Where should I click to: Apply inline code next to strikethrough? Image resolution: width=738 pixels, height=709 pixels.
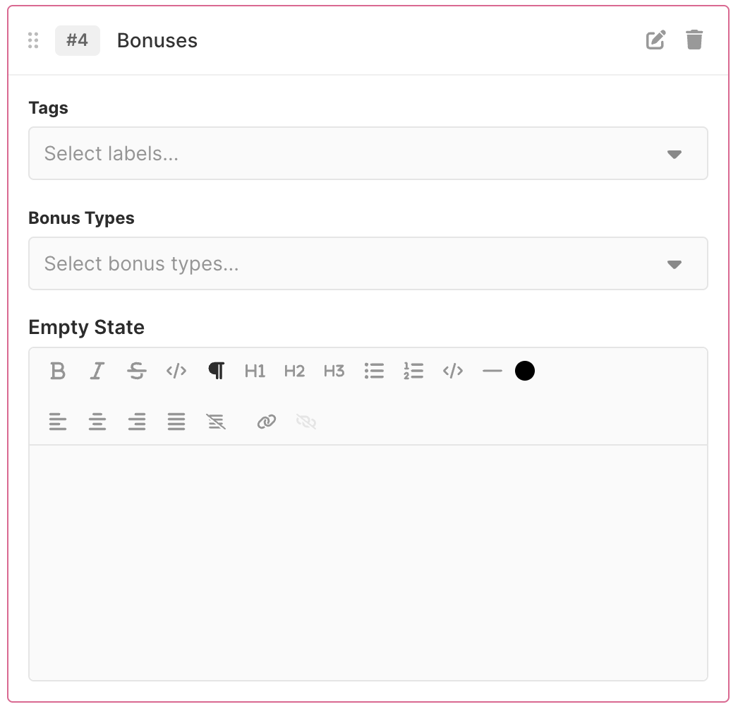[x=176, y=371]
